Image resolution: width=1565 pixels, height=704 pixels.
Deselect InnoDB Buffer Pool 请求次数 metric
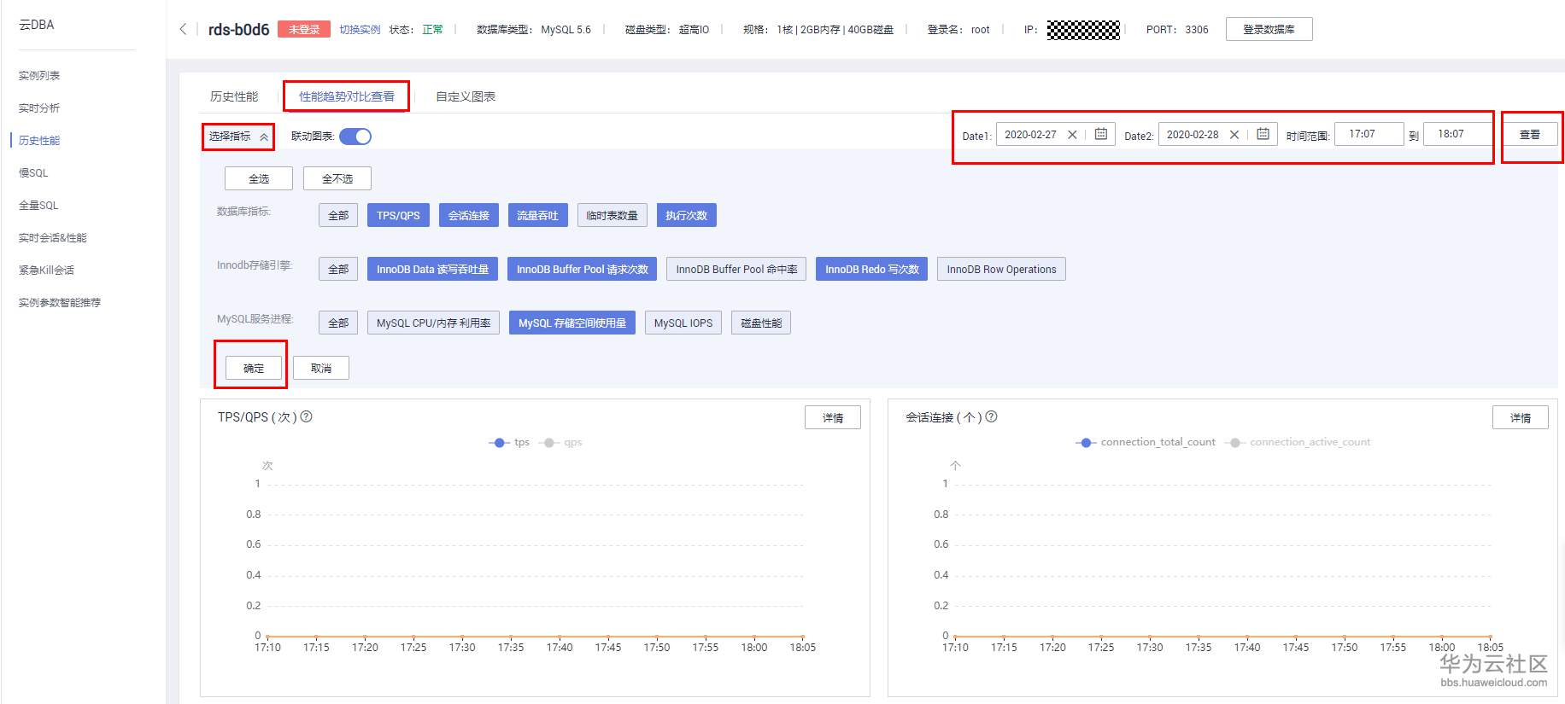click(583, 269)
